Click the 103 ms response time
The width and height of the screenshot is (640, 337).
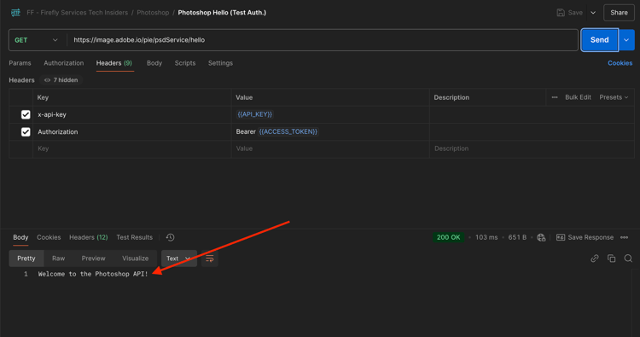point(486,237)
